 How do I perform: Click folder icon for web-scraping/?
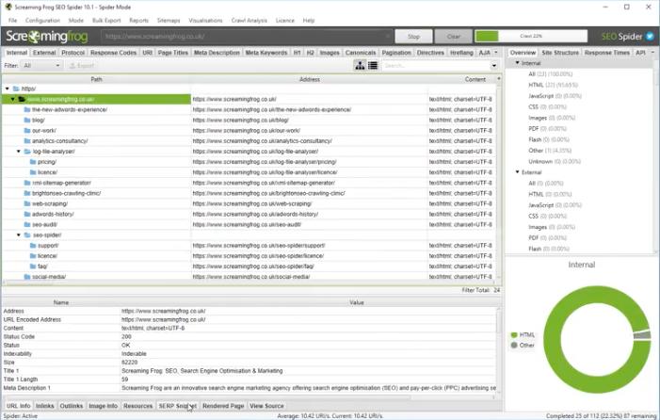[27, 203]
